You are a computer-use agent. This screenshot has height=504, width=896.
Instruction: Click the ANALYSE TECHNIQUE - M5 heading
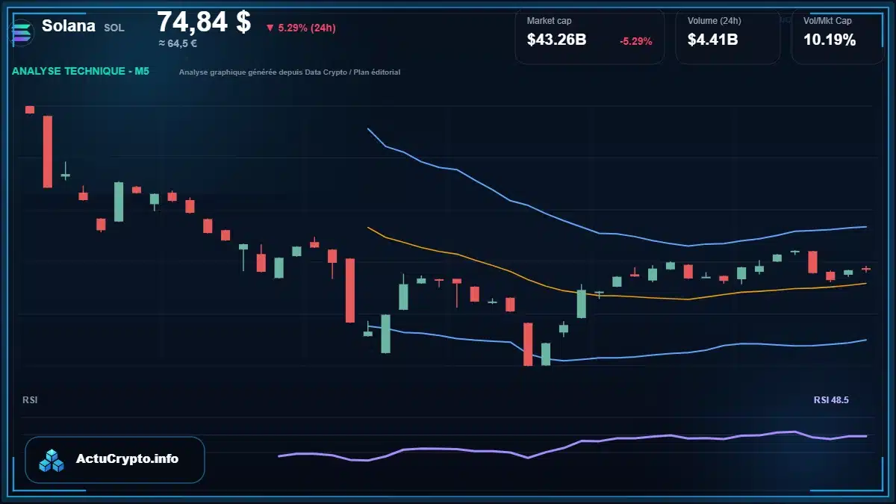point(81,72)
